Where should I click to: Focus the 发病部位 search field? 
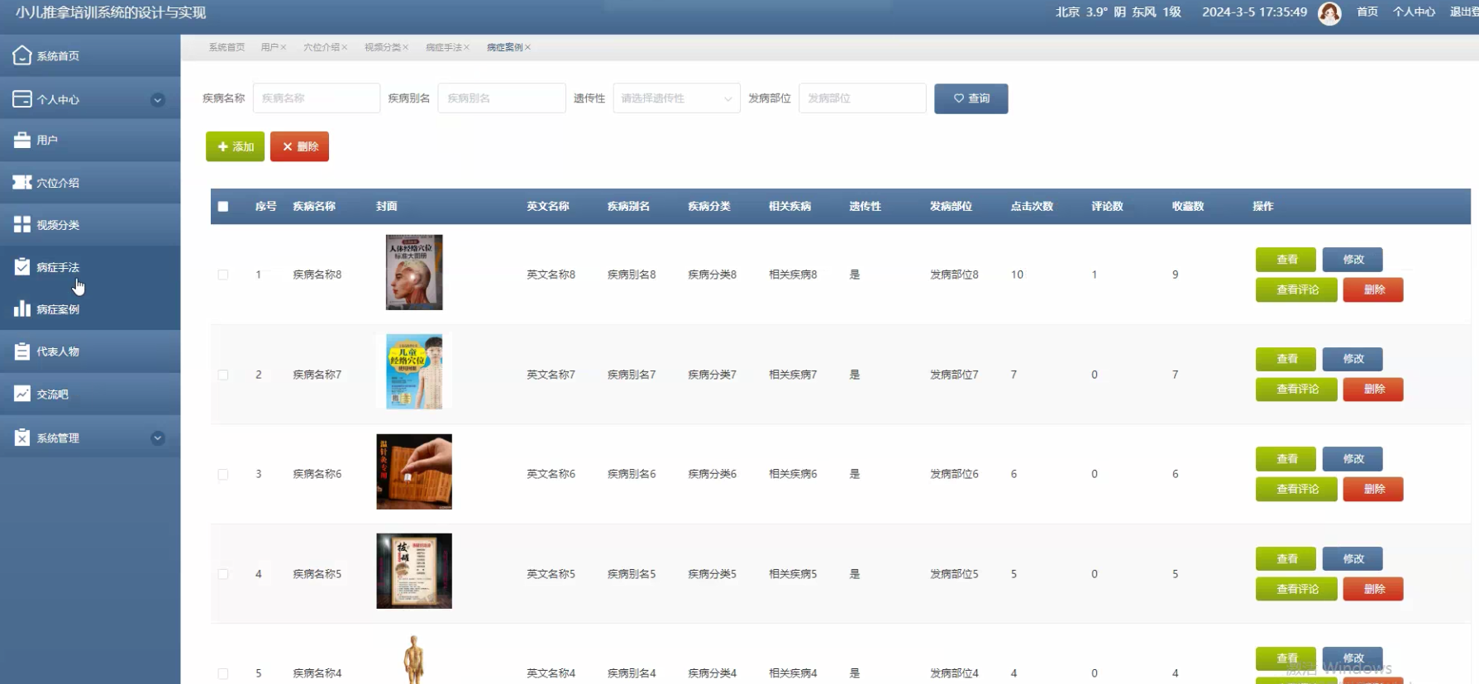coord(862,98)
